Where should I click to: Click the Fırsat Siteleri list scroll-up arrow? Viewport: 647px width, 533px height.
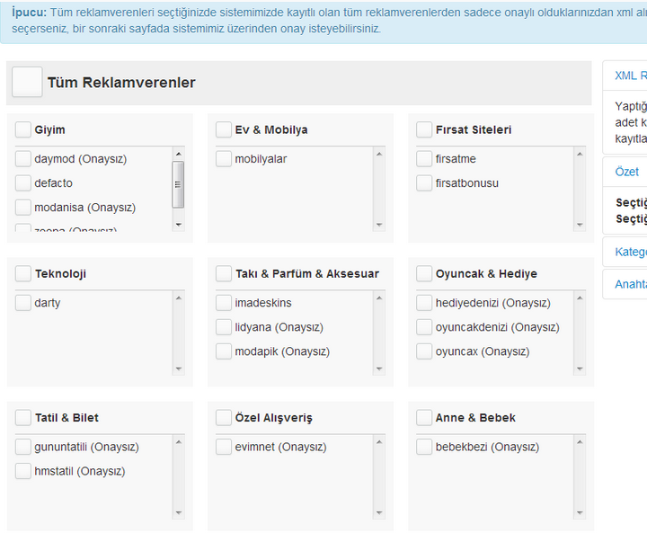(x=580, y=154)
